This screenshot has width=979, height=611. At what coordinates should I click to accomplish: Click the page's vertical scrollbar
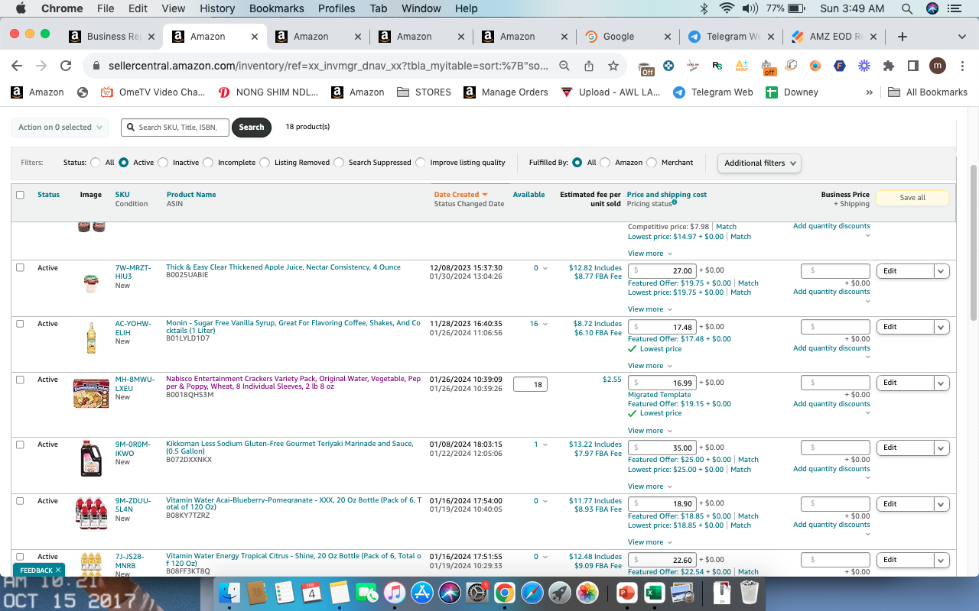pos(974,243)
